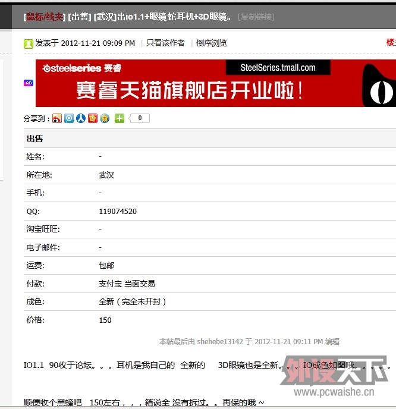Click the 姓名 field label
Viewport: 396px width, 409px height.
pyautogui.click(x=35, y=156)
